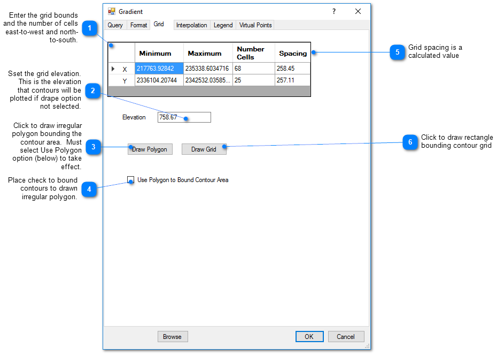The height and width of the screenshot is (355, 497).
Task: Open the Format tab
Action: 138,25
